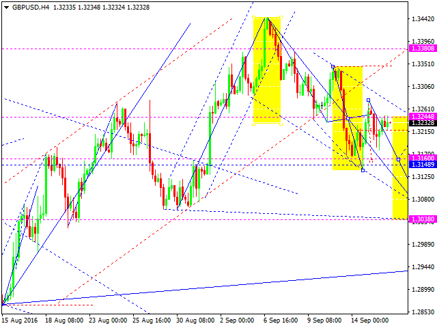The width and height of the screenshot is (437, 328).
Task: Click the black current price tag 1.32328
Action: pyautogui.click(x=423, y=123)
